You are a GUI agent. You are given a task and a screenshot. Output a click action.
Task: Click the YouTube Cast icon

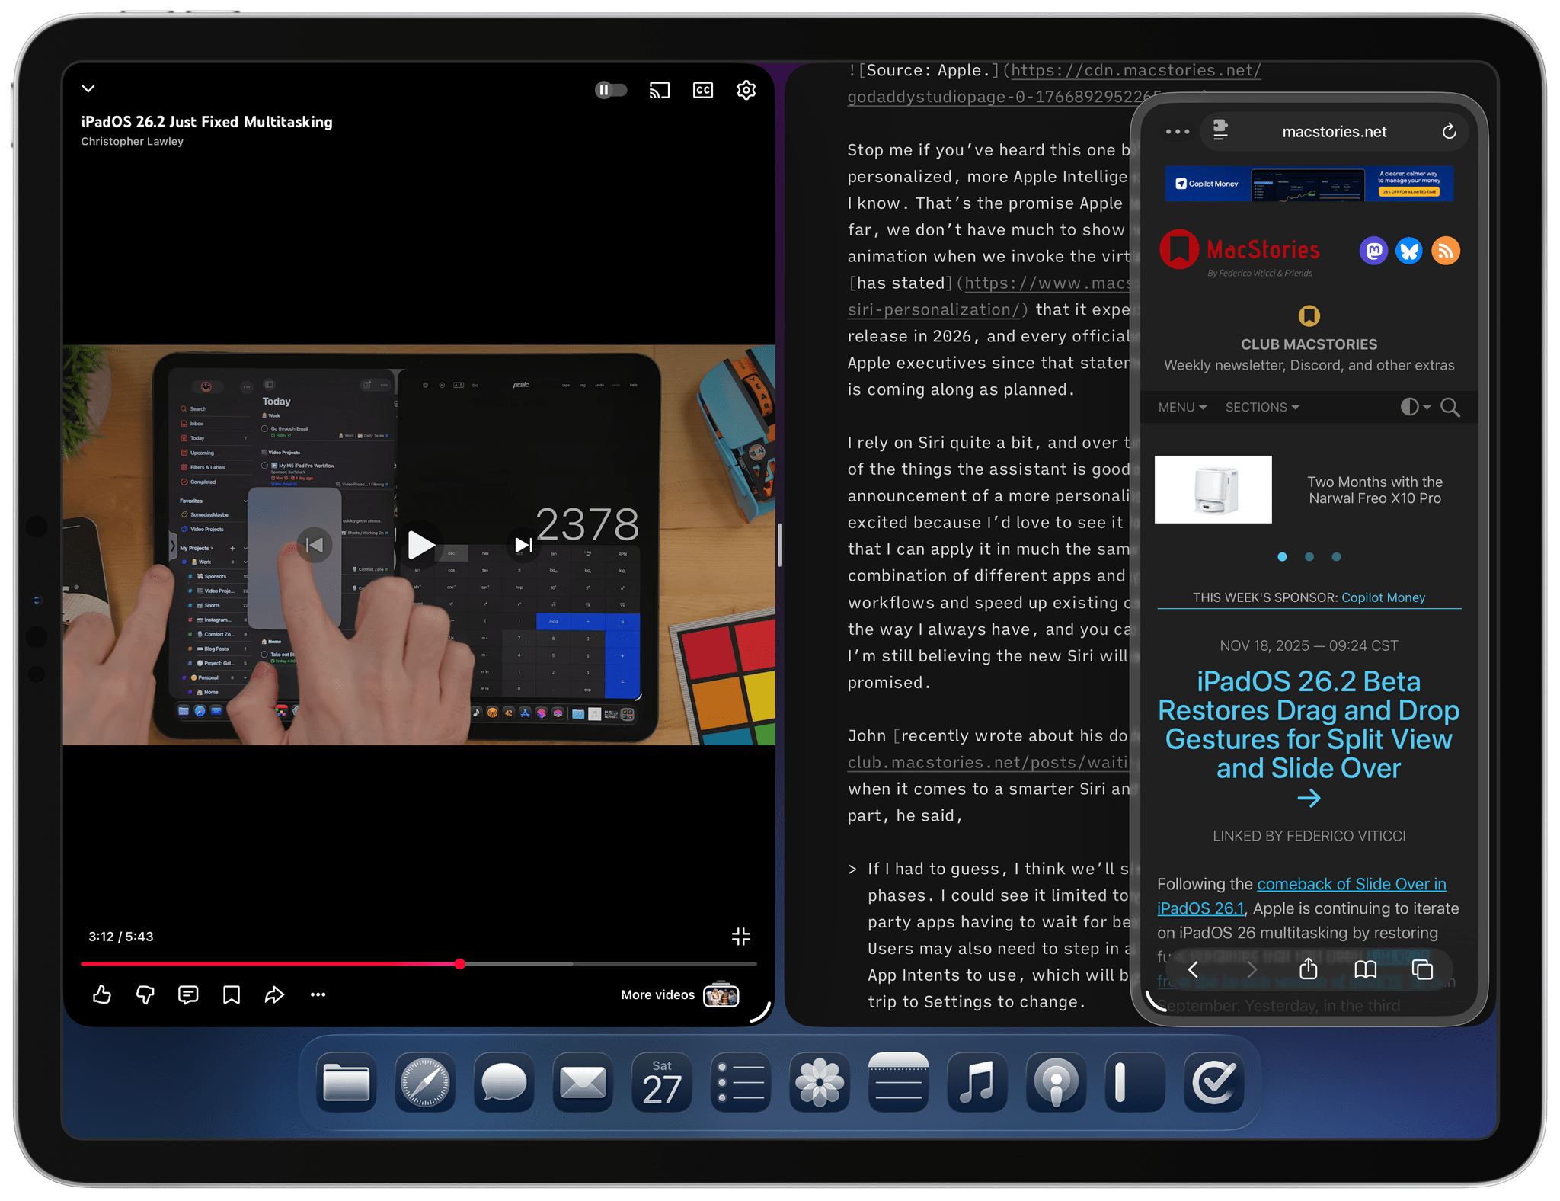[x=659, y=91]
